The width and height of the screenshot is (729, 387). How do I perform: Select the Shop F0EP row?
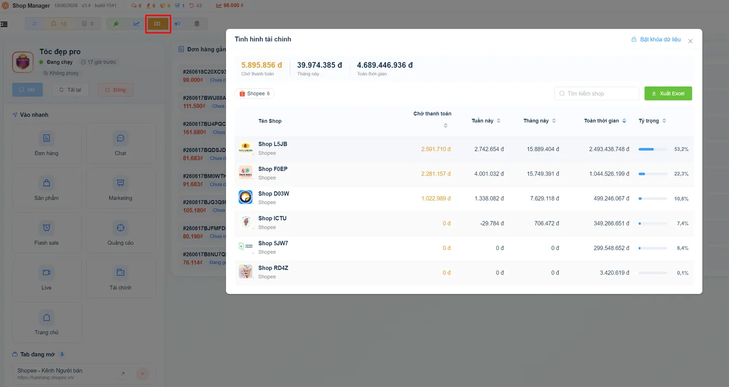(x=464, y=173)
